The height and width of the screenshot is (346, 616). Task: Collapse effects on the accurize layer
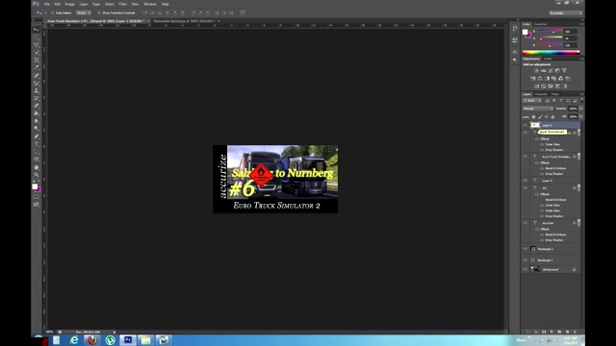[579, 223]
